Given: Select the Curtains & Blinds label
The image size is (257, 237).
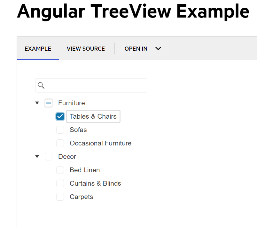Looking at the screenshot, I should tap(95, 183).
